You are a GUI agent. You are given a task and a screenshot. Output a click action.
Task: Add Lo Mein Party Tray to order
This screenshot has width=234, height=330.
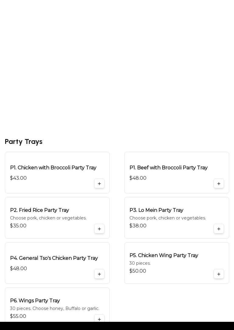[219, 229]
